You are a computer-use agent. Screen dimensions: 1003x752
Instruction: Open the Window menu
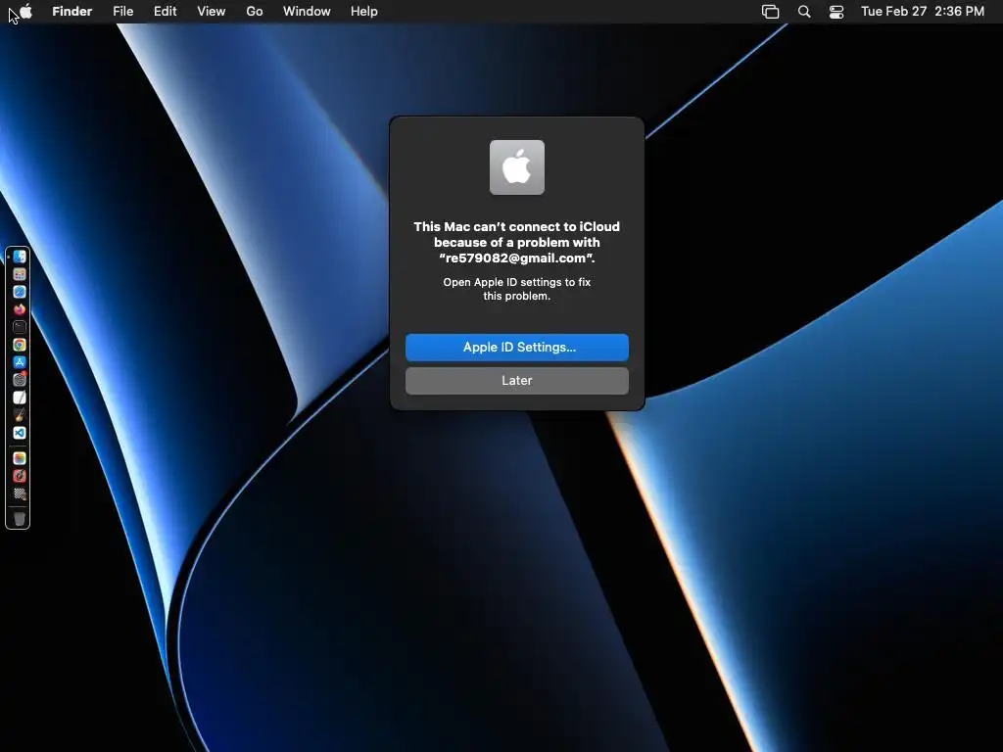pos(307,12)
